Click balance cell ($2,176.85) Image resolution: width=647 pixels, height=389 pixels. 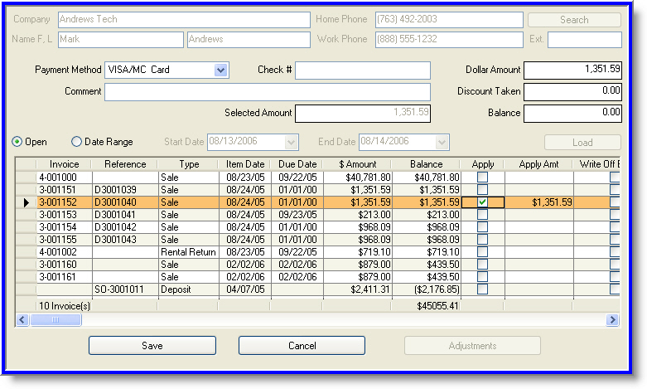pyautogui.click(x=427, y=289)
